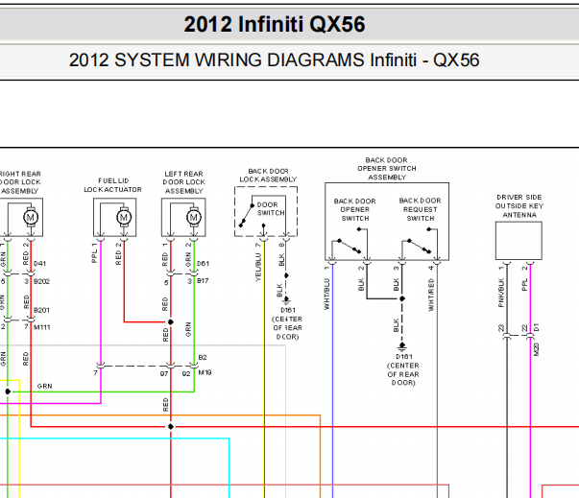Viewport: 579px width, 498px height.
Task: Click the 'D41' connector label
Action: (40, 263)
